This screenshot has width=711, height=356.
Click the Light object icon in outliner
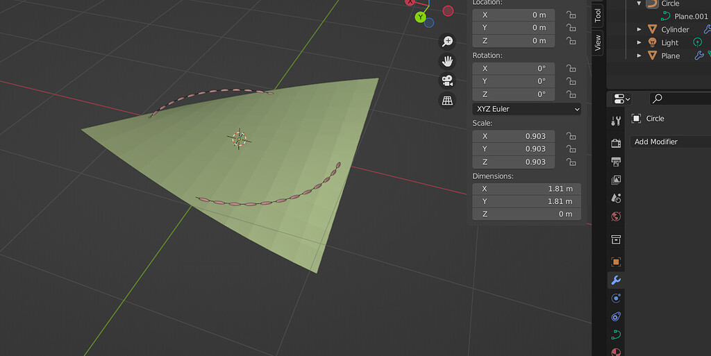(652, 42)
